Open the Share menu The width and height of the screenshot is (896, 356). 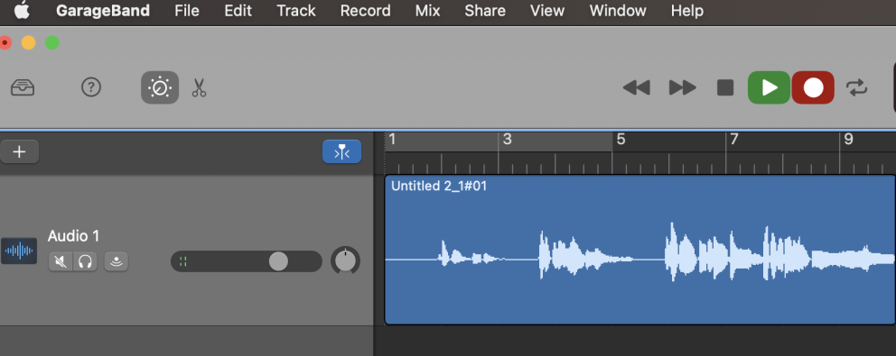pos(484,11)
